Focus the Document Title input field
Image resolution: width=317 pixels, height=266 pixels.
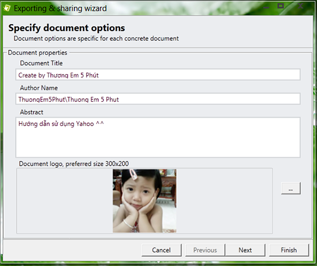pyautogui.click(x=158, y=75)
